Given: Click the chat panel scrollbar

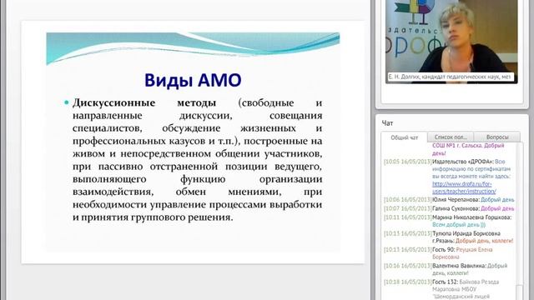Looking at the screenshot, I should coord(519,221).
